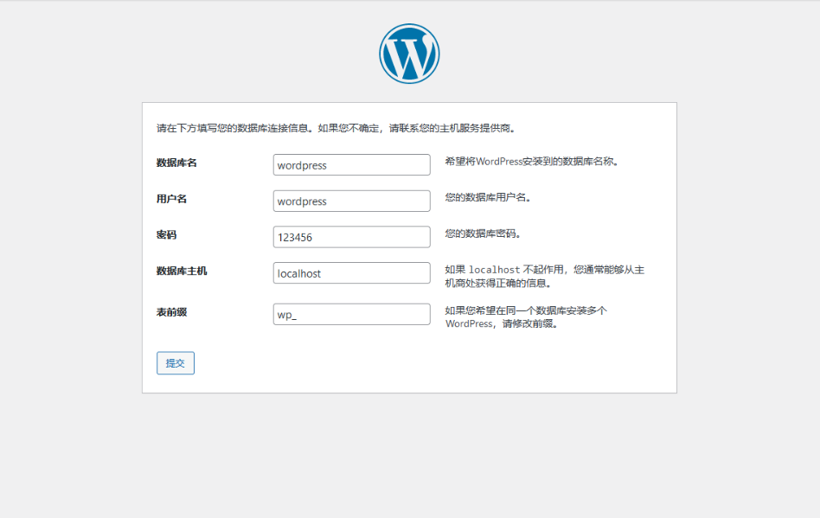Click description 希望将WordPress安装到的数据库名称
820x518 pixels.
pos(532,162)
